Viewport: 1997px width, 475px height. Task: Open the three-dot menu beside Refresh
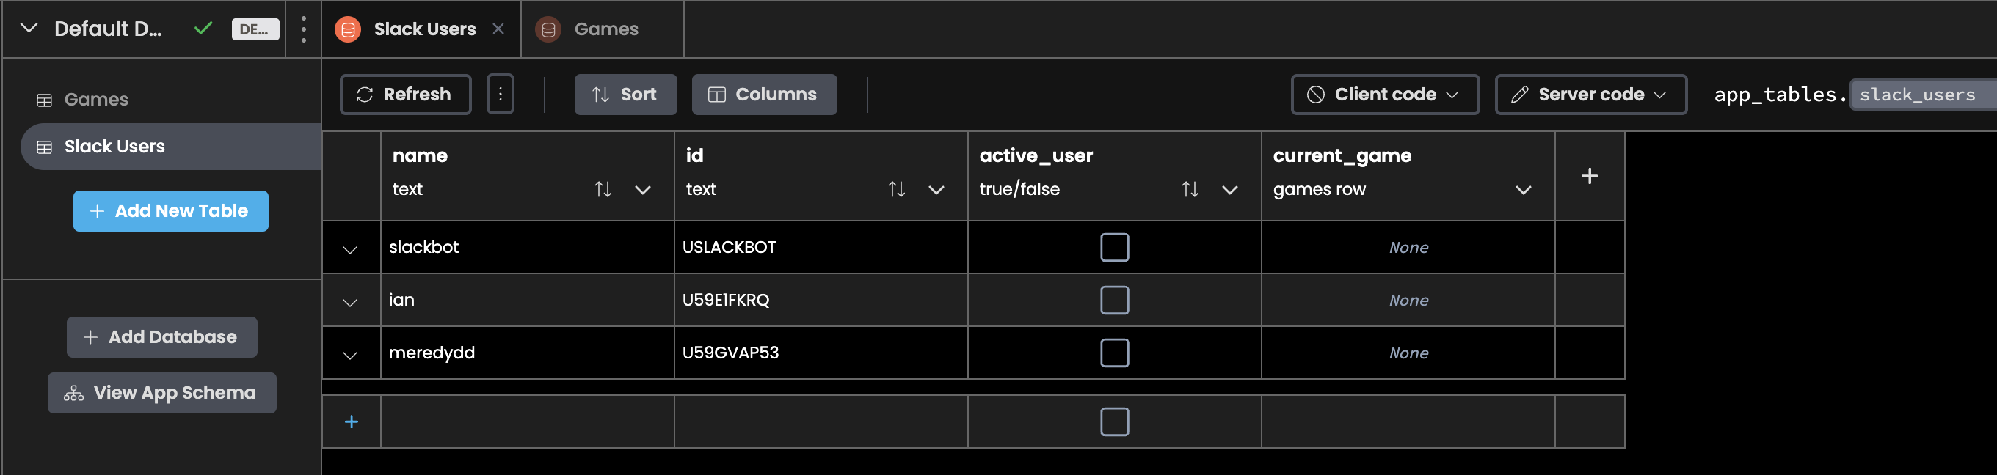[500, 95]
